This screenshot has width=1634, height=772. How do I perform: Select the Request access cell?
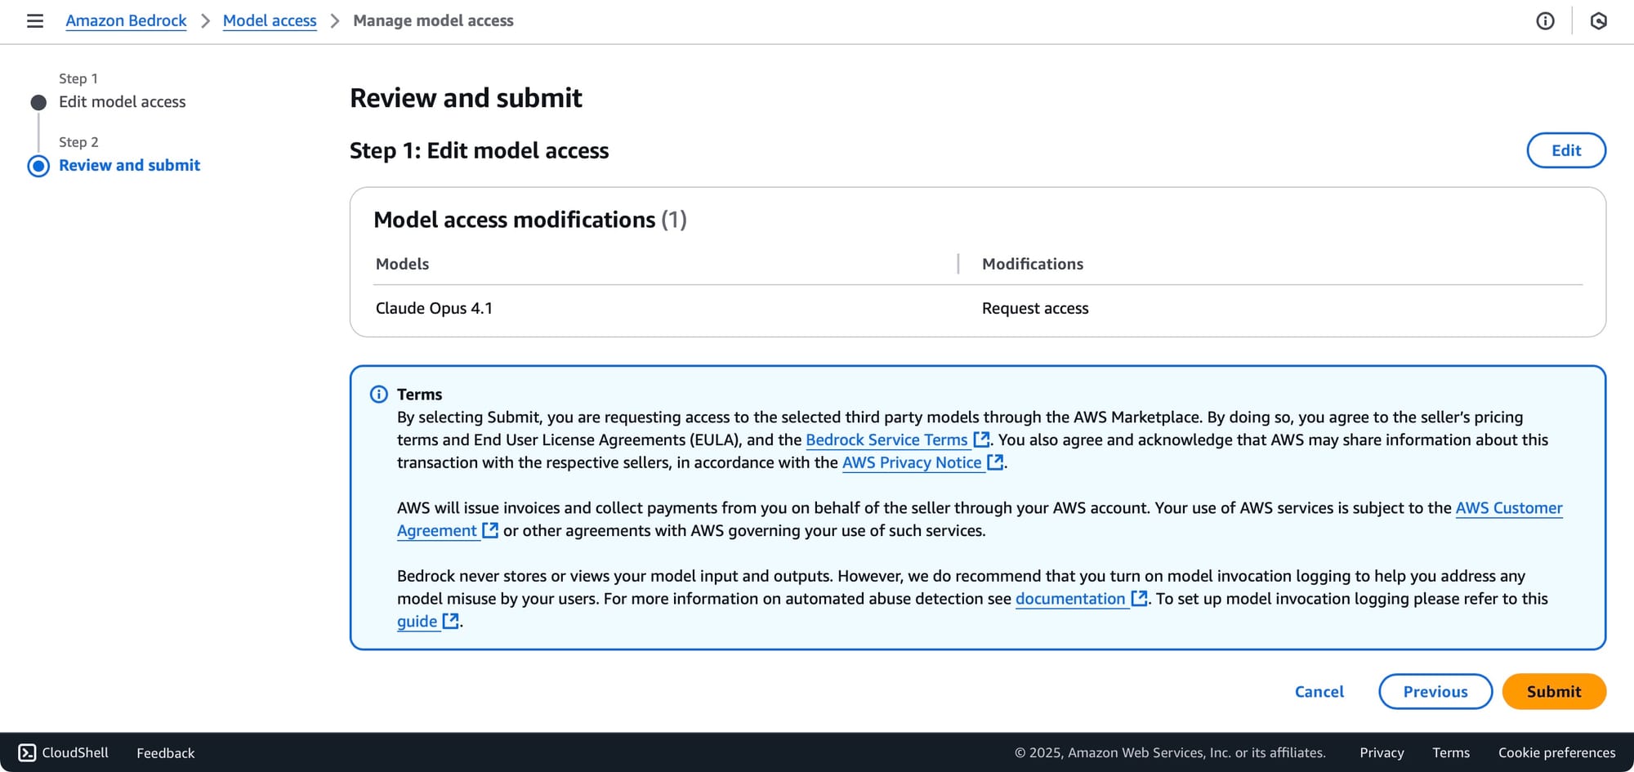tap(1035, 308)
